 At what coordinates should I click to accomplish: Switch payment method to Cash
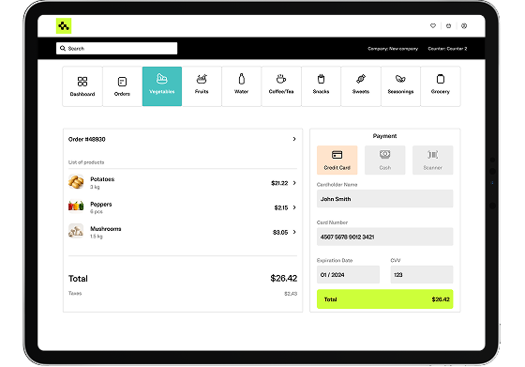[385, 160]
